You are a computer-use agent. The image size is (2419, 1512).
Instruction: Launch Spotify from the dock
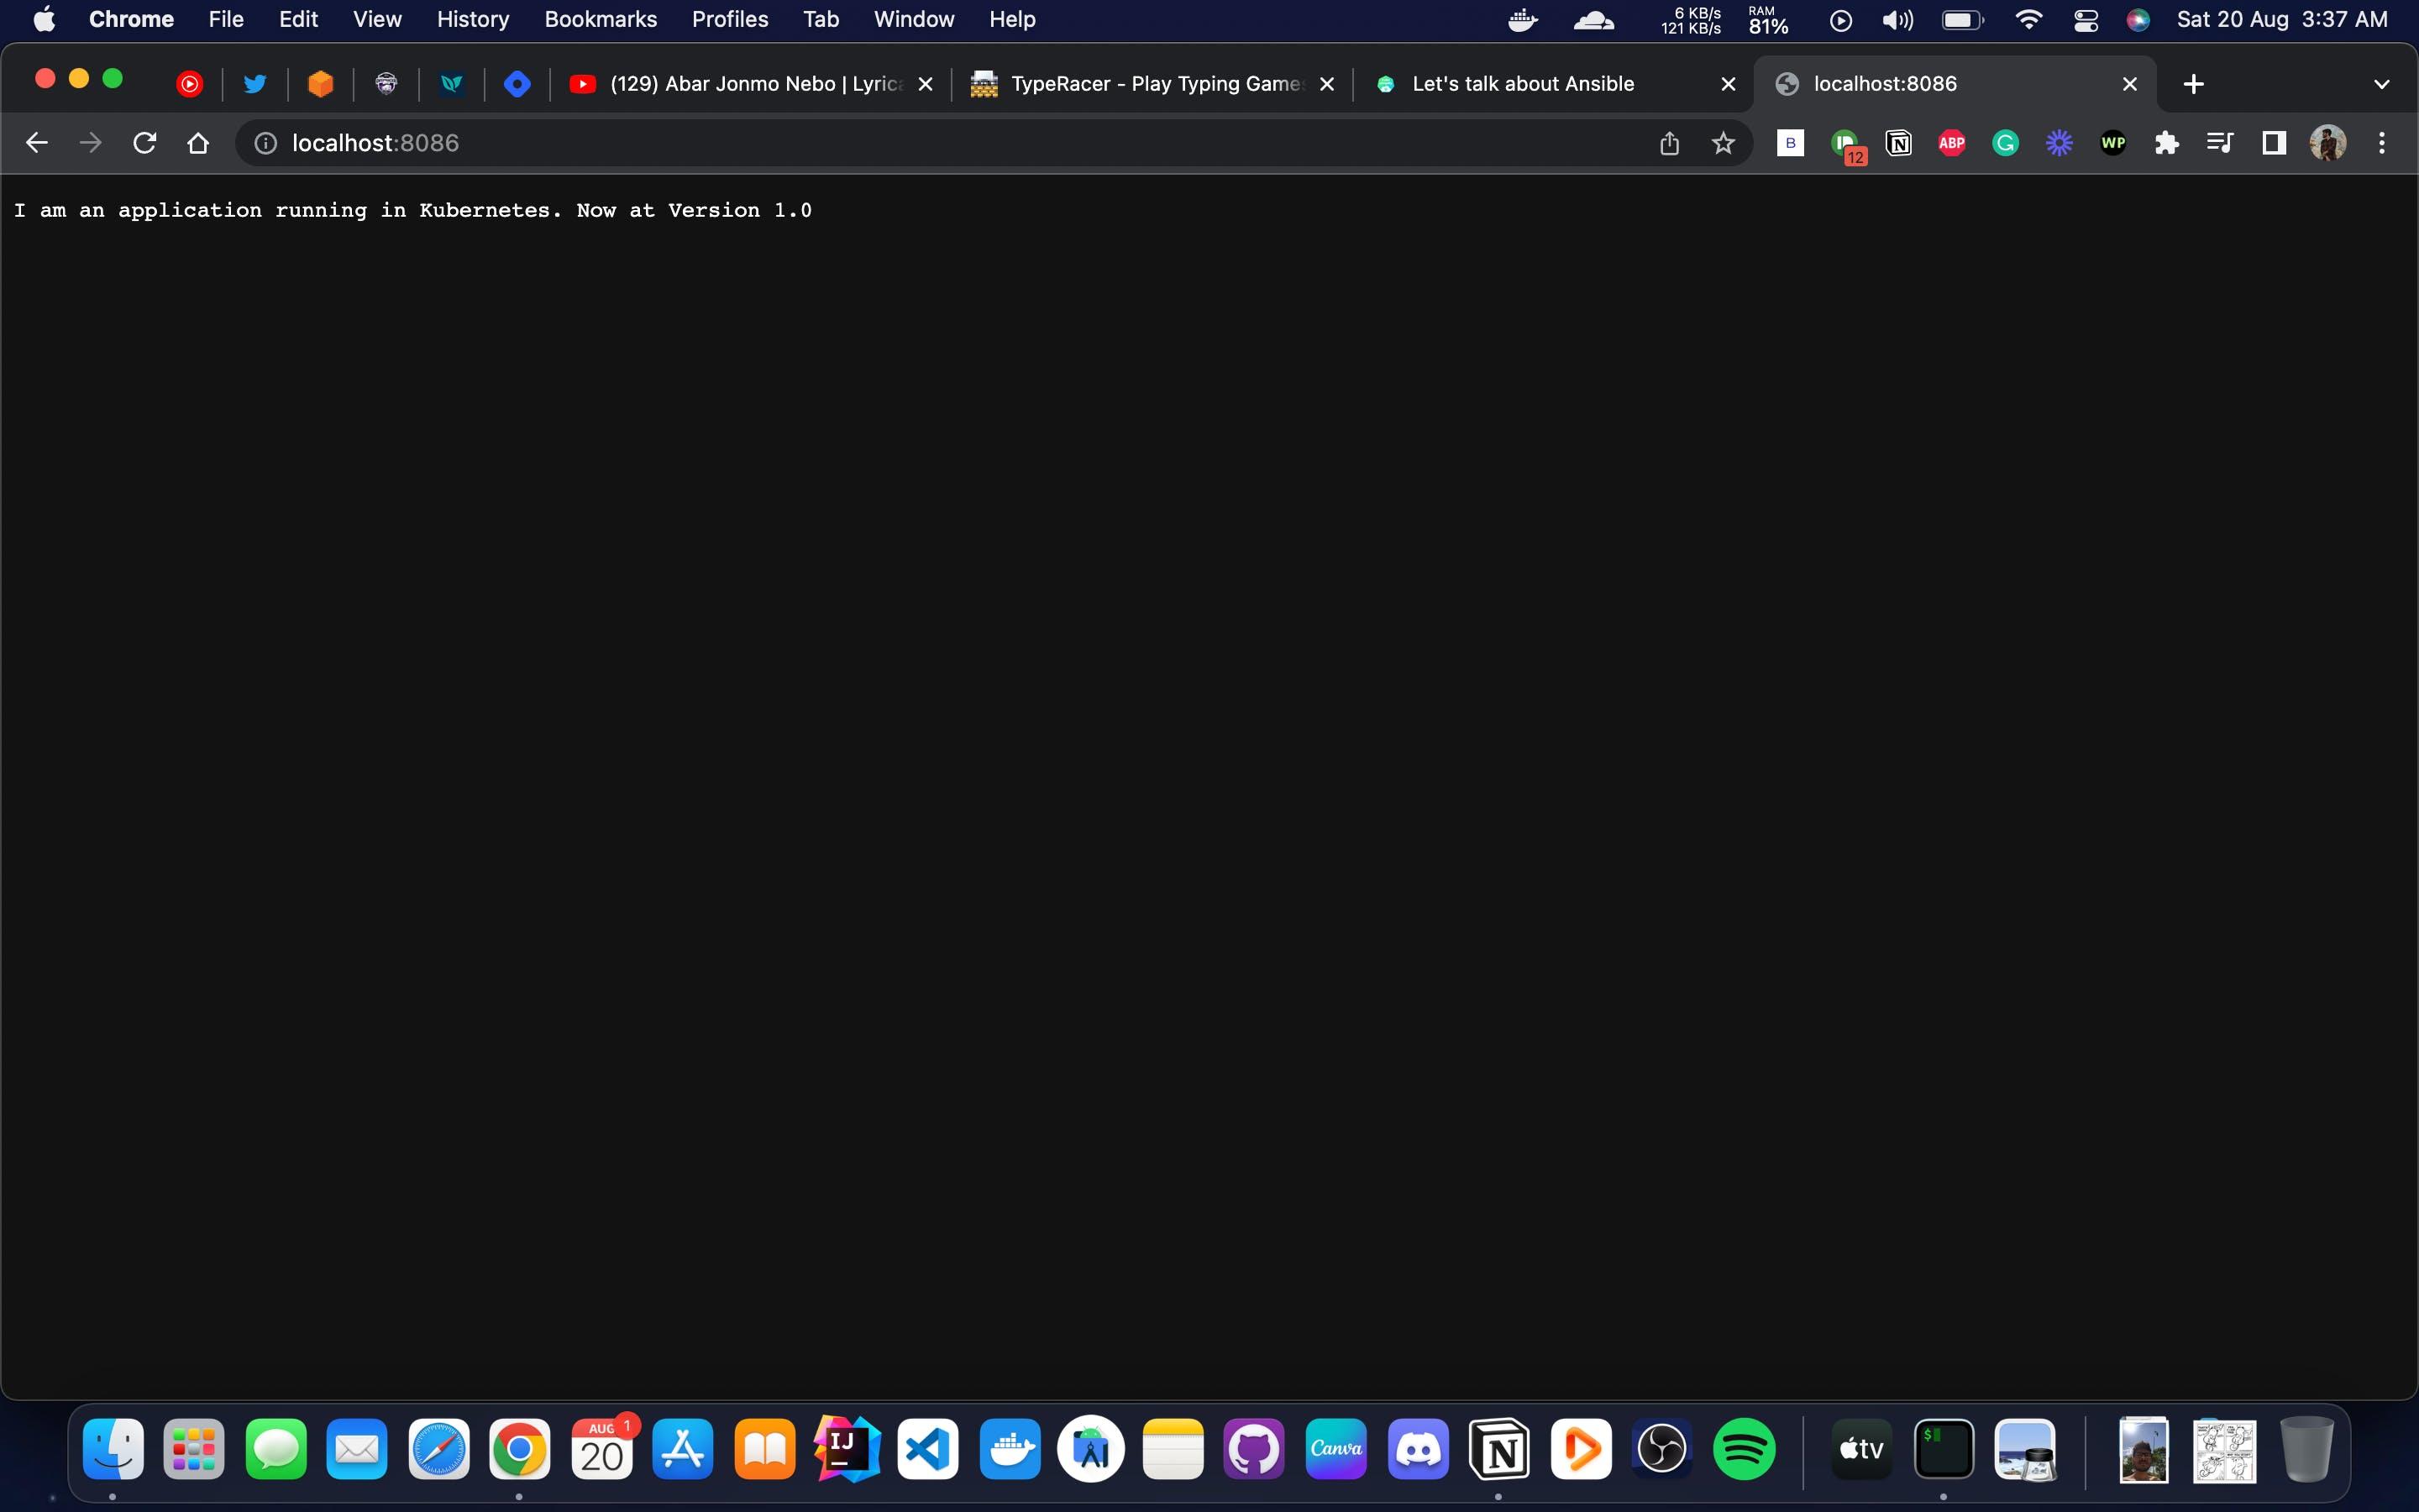[1745, 1448]
